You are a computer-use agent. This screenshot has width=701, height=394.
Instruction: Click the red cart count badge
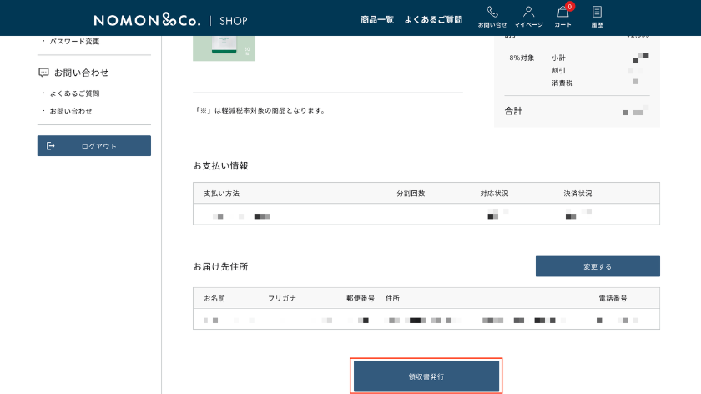point(570,7)
